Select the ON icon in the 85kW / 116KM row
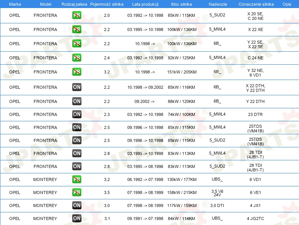Viewport: 299px width, 225px height. point(76,87)
